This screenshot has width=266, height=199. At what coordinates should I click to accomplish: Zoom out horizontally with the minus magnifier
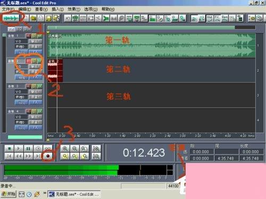pyautogui.click(x=74, y=149)
